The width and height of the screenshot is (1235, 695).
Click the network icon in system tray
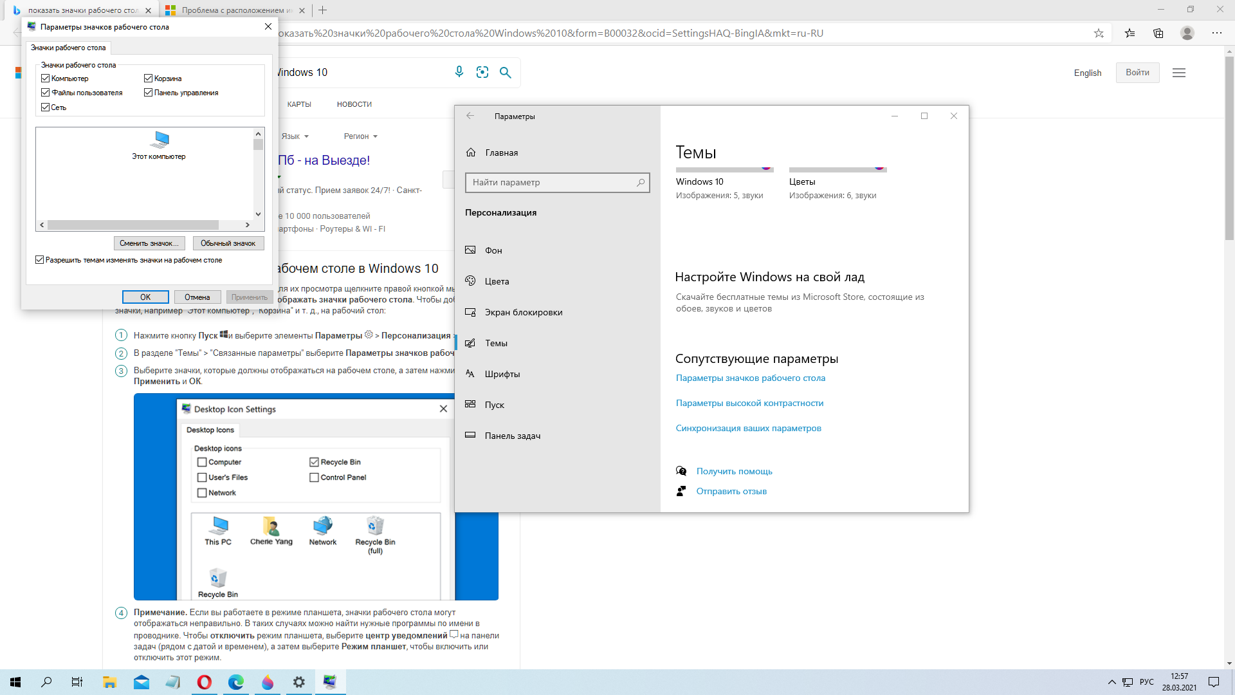(x=1128, y=682)
